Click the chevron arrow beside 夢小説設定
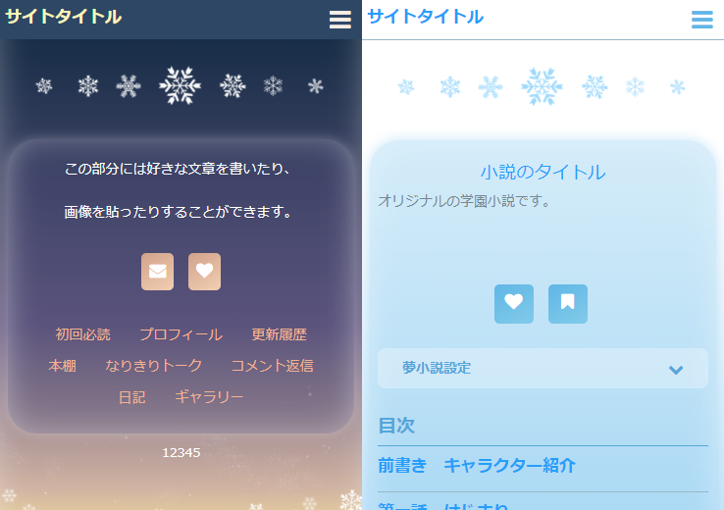The height and width of the screenshot is (510, 724). point(676,369)
